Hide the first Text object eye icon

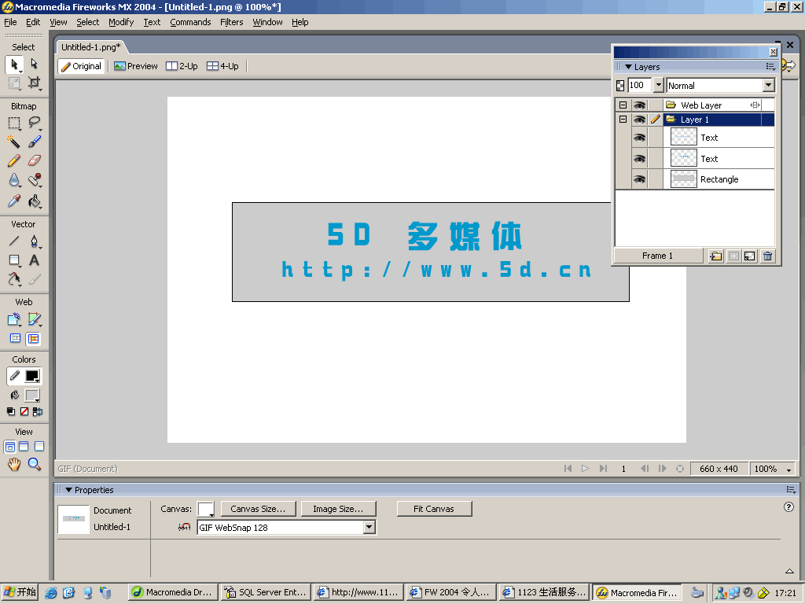[639, 138]
